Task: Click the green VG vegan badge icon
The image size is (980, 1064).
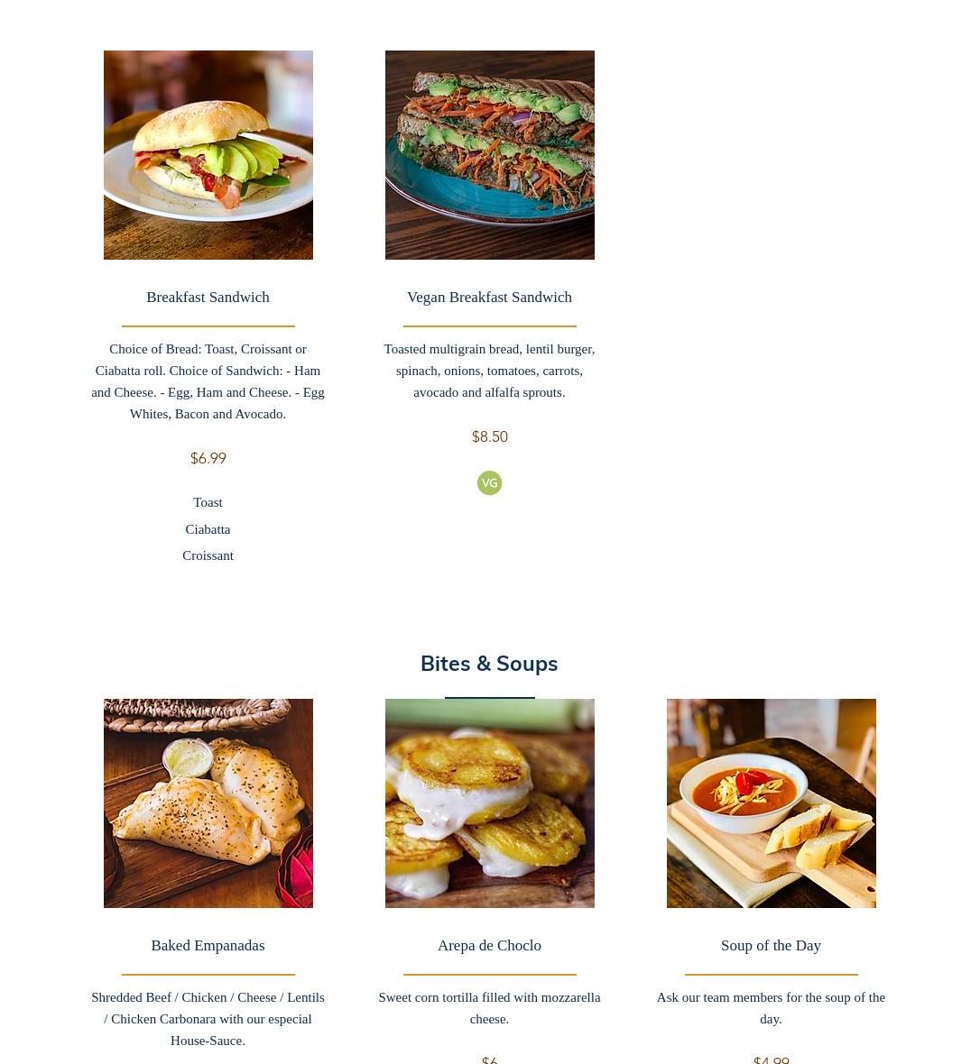Action: [489, 483]
